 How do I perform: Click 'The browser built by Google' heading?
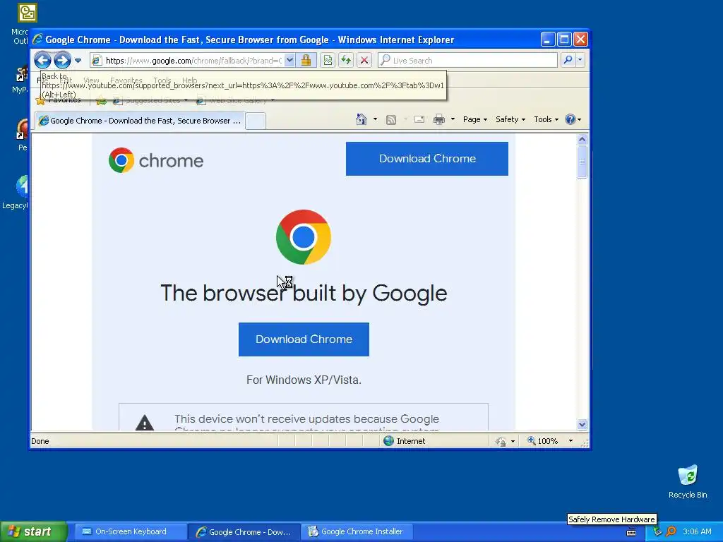pos(304,293)
